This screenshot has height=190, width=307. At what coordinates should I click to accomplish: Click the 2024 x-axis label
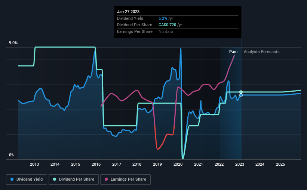pos(260,164)
